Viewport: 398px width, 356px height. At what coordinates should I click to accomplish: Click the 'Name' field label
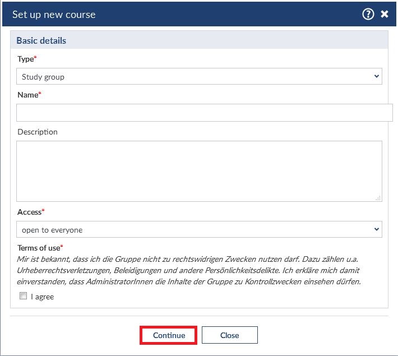[x=28, y=95]
